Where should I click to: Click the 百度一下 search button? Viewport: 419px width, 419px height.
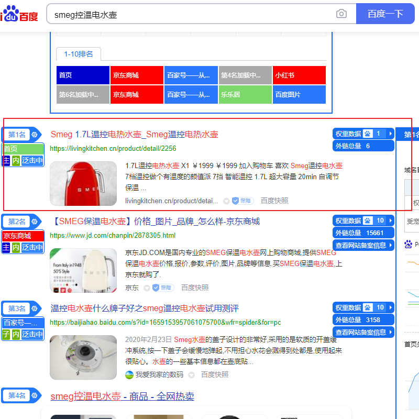pyautogui.click(x=385, y=14)
